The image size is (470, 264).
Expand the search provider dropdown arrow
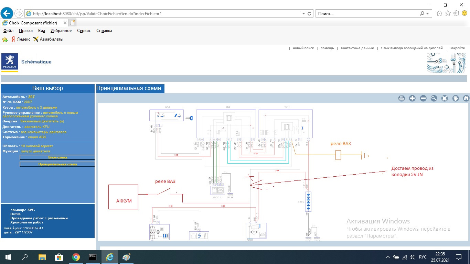pyautogui.click(x=428, y=14)
